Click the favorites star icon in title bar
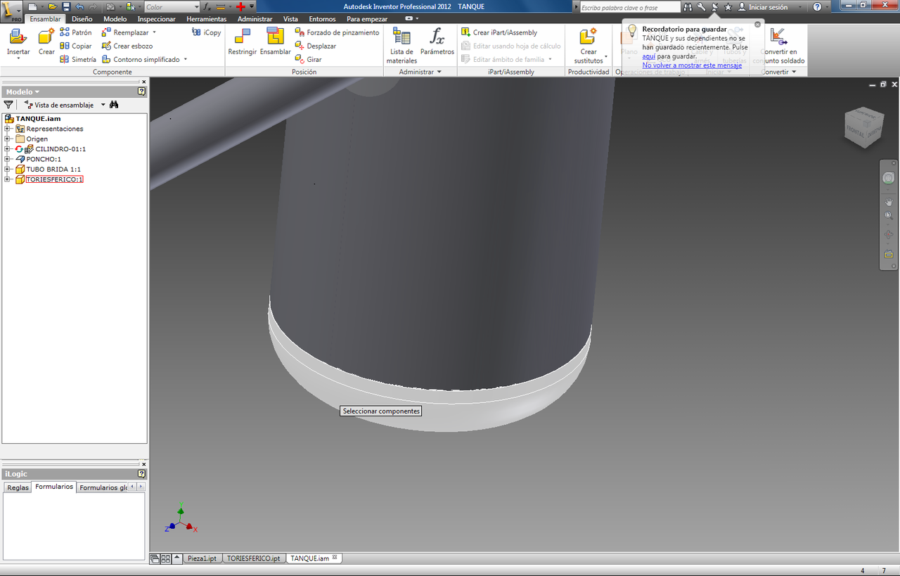The width and height of the screenshot is (900, 576). (x=728, y=6)
